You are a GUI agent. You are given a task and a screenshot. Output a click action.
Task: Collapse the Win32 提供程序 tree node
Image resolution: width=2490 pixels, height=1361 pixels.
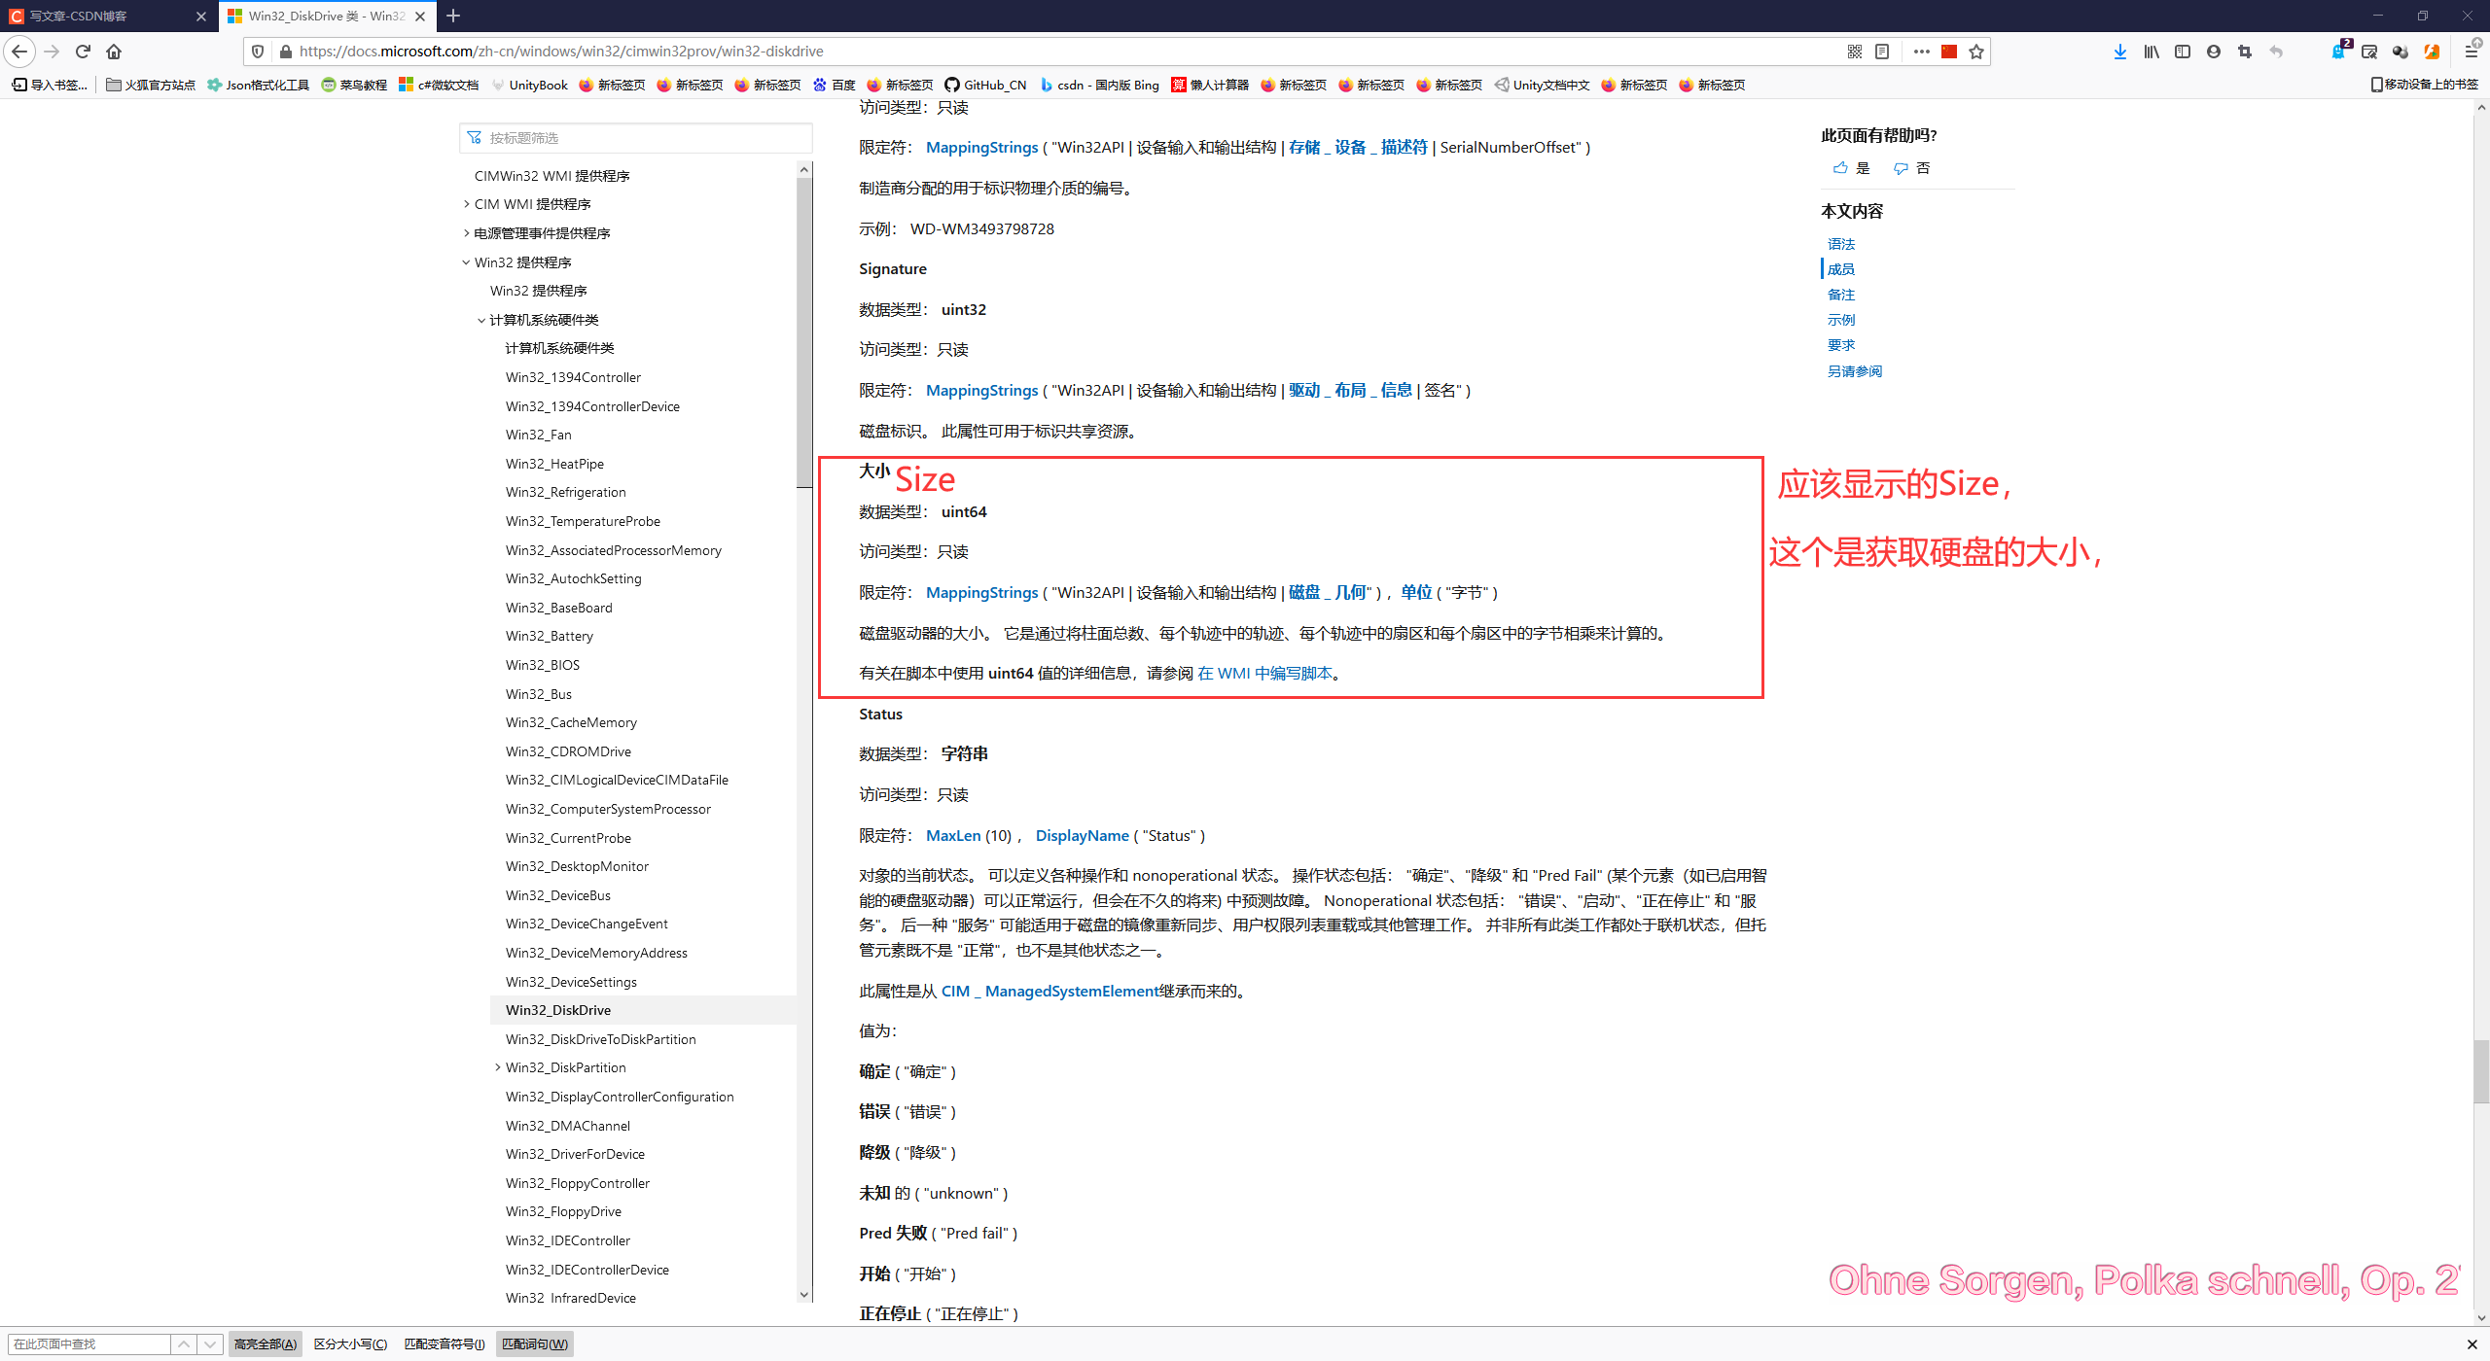[465, 262]
